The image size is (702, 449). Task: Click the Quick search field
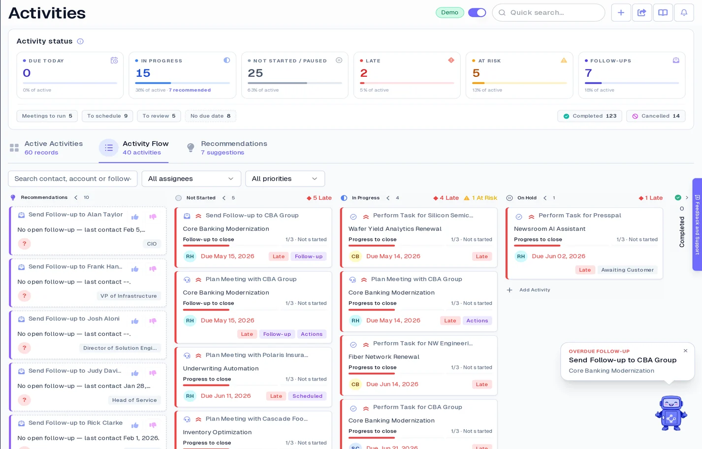pos(548,13)
